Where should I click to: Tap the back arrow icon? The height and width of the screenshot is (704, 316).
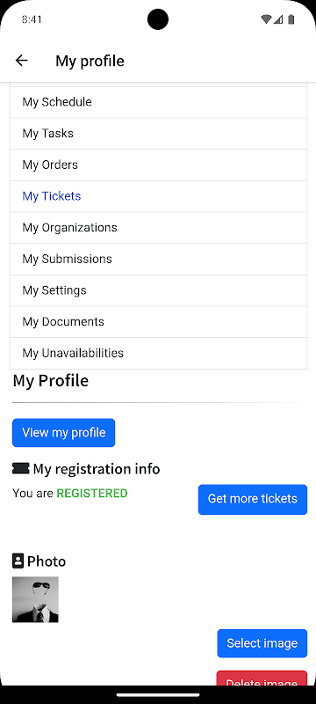coord(21,61)
